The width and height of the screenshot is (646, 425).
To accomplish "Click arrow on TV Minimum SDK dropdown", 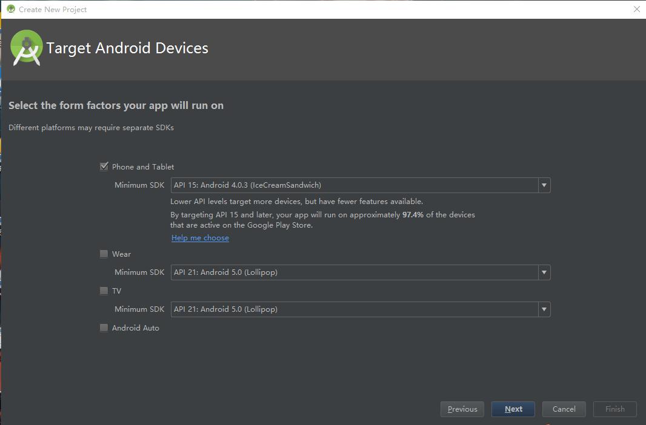I will [x=544, y=309].
